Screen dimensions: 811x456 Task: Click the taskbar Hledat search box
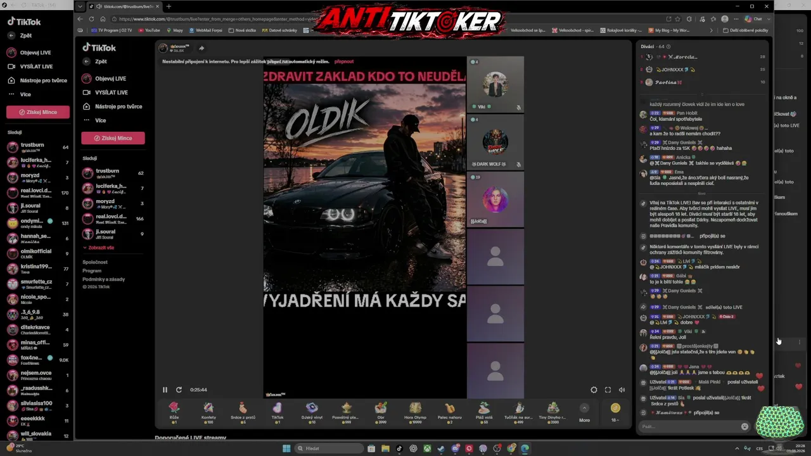click(329, 448)
